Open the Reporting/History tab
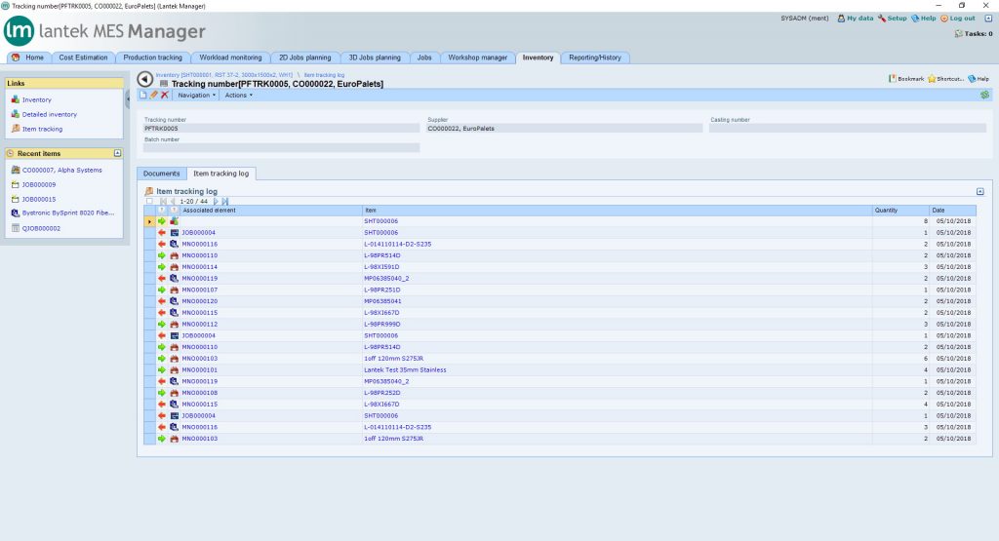 coord(595,58)
